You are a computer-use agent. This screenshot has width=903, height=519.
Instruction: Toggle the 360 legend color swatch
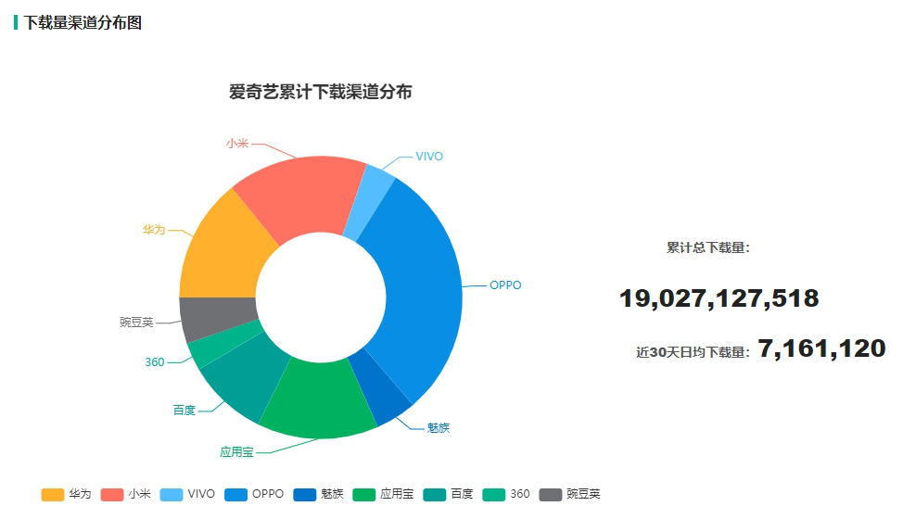coord(493,494)
